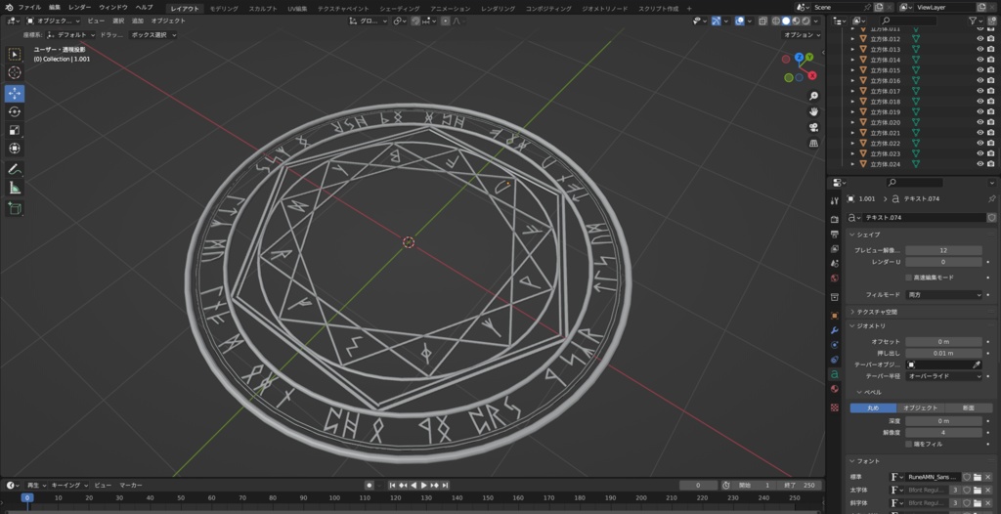
Task: Activate the Transform tool
Action: point(14,149)
